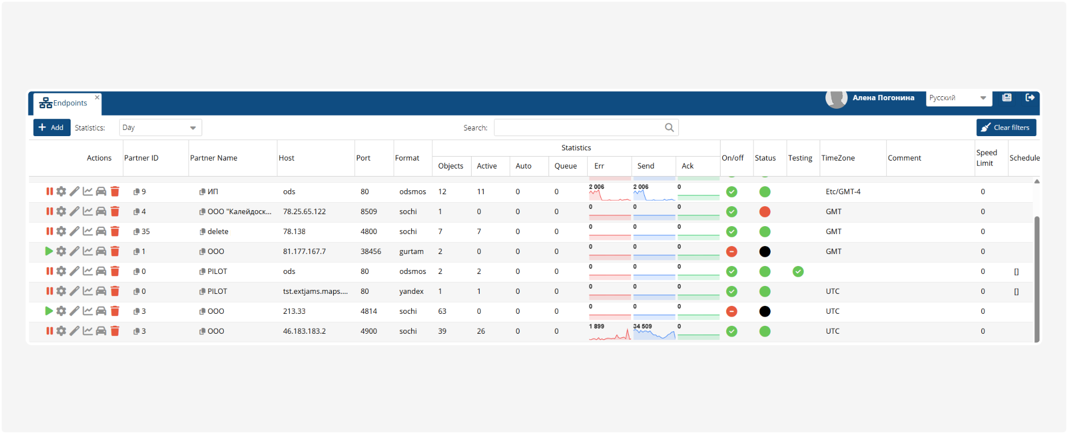Open the Statistics Day dropdown
This screenshot has height=434, width=1068.
point(160,128)
